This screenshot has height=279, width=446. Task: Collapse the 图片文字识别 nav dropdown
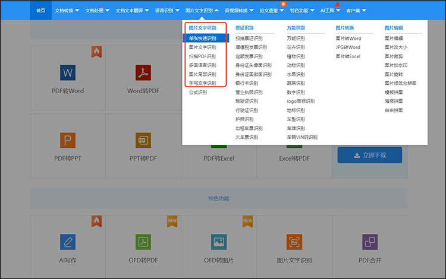[x=202, y=11]
